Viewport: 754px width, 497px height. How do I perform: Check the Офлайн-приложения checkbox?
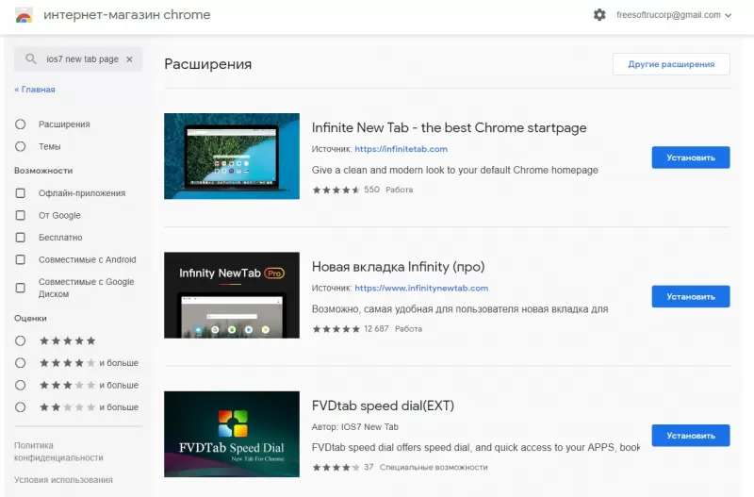click(20, 193)
